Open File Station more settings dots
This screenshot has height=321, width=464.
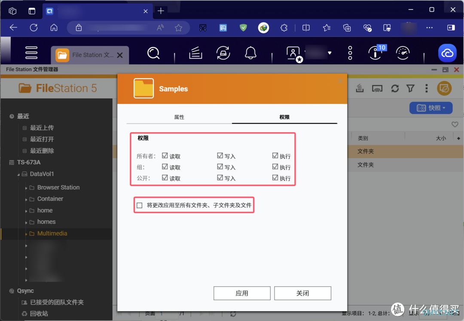(427, 88)
